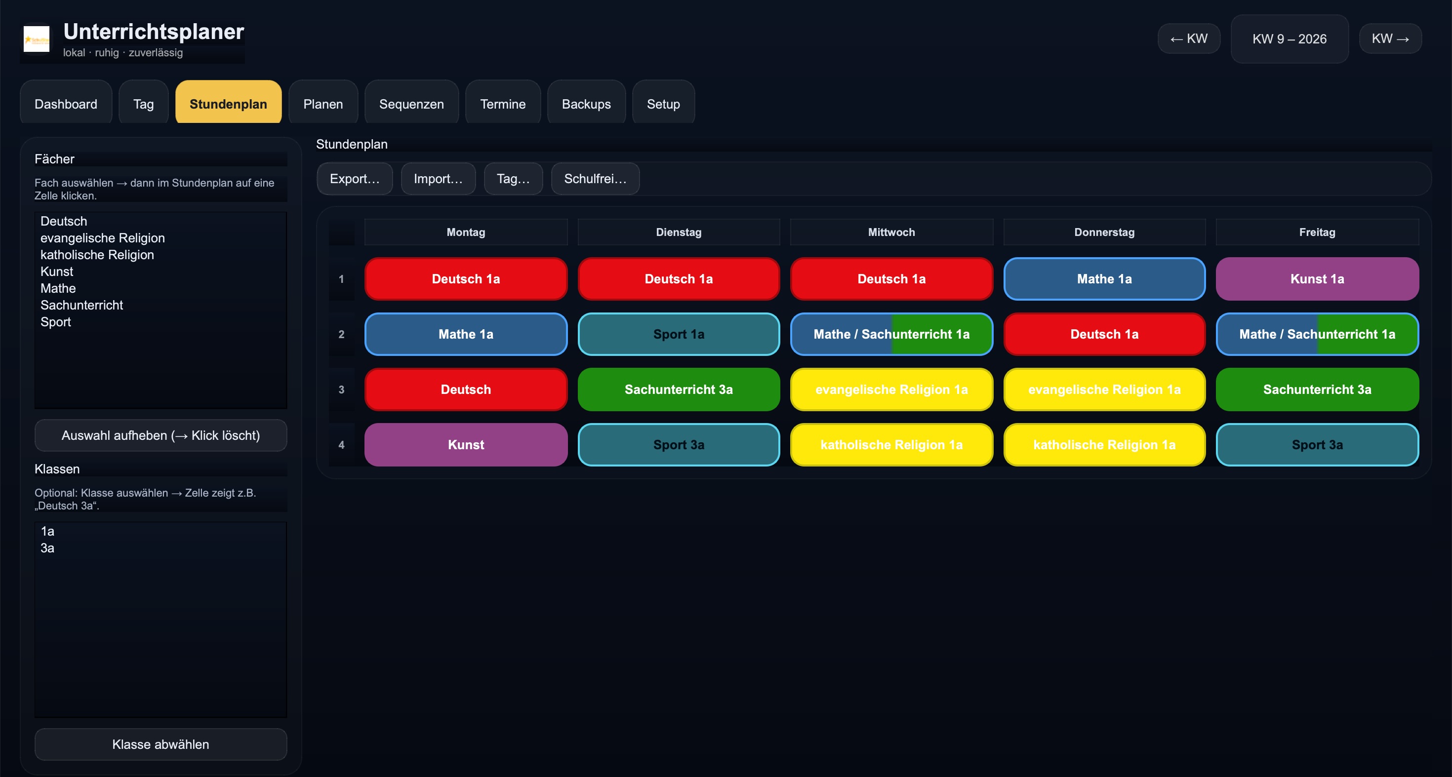Click the KW 9 – 2026 week label
This screenshot has width=1452, height=777.
point(1289,39)
